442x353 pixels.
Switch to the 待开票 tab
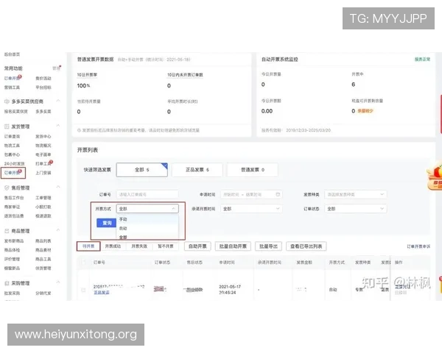(x=88, y=246)
